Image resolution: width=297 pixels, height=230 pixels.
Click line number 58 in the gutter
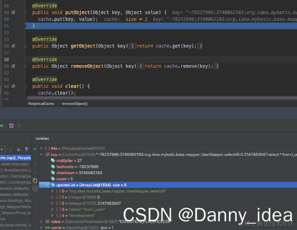click(6, 60)
